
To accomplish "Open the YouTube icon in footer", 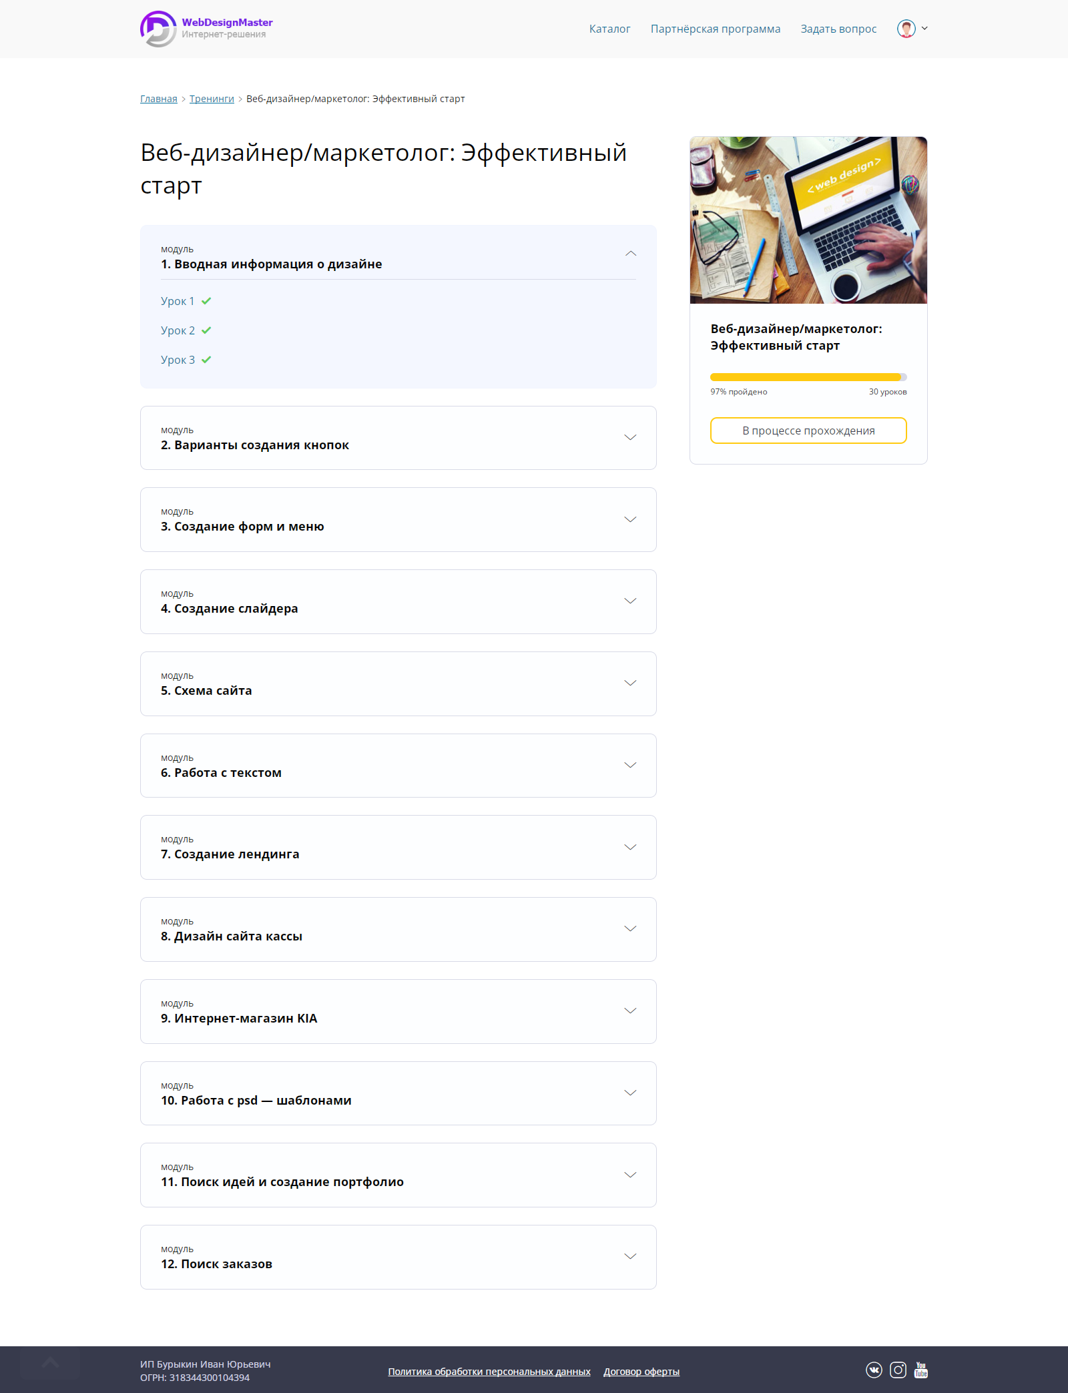I will point(921,1370).
